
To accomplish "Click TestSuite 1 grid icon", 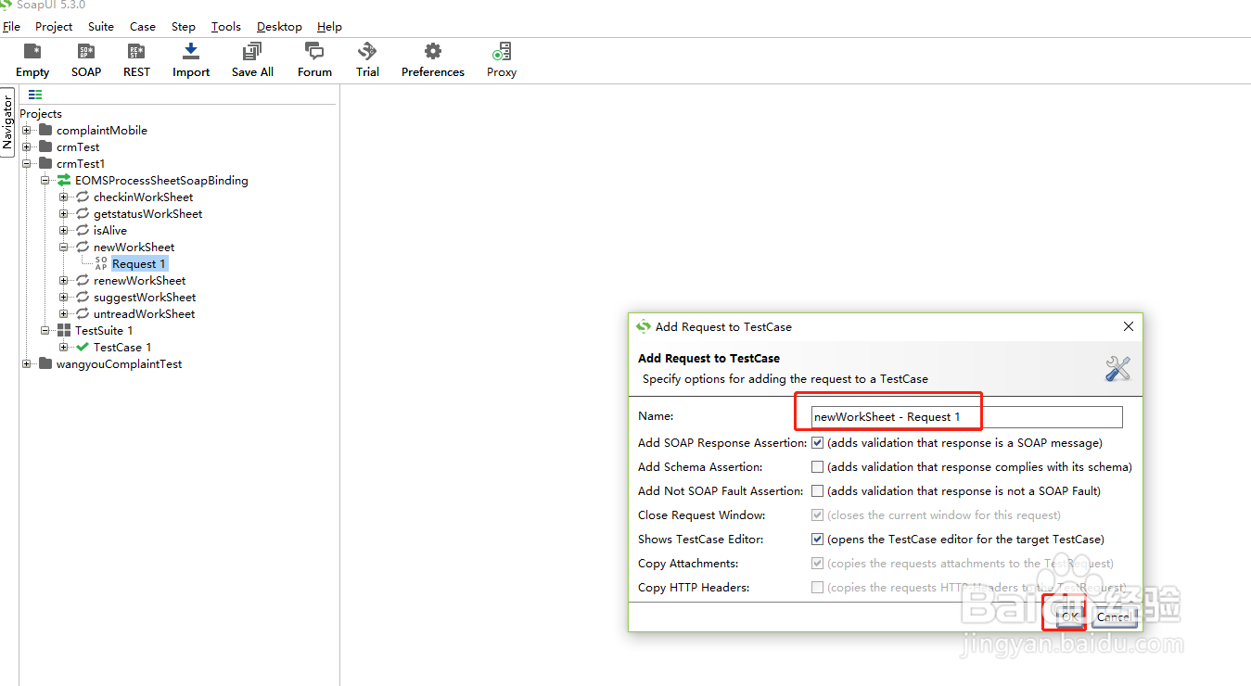I will point(64,330).
